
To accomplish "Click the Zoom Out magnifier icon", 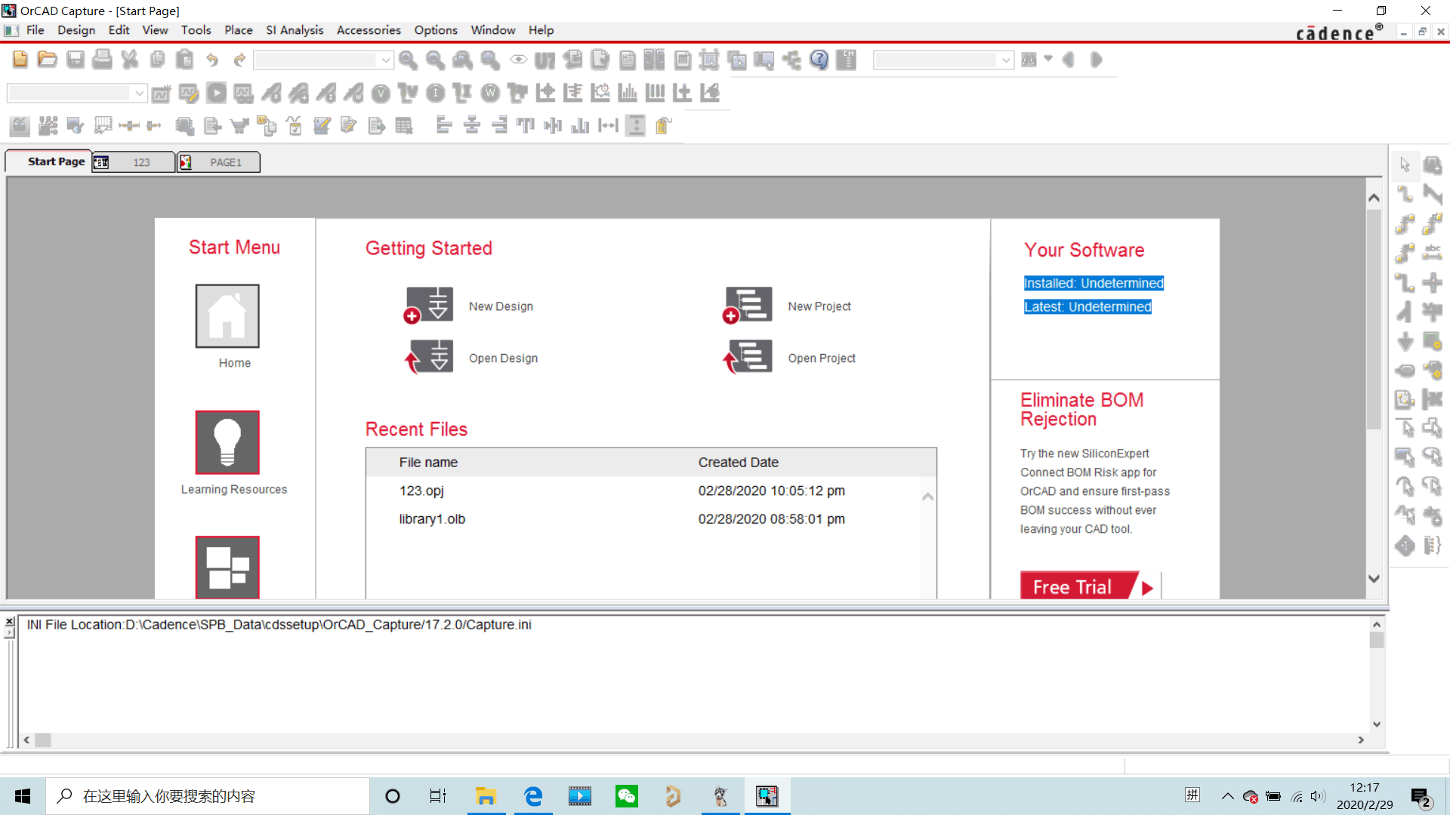I will [x=436, y=60].
